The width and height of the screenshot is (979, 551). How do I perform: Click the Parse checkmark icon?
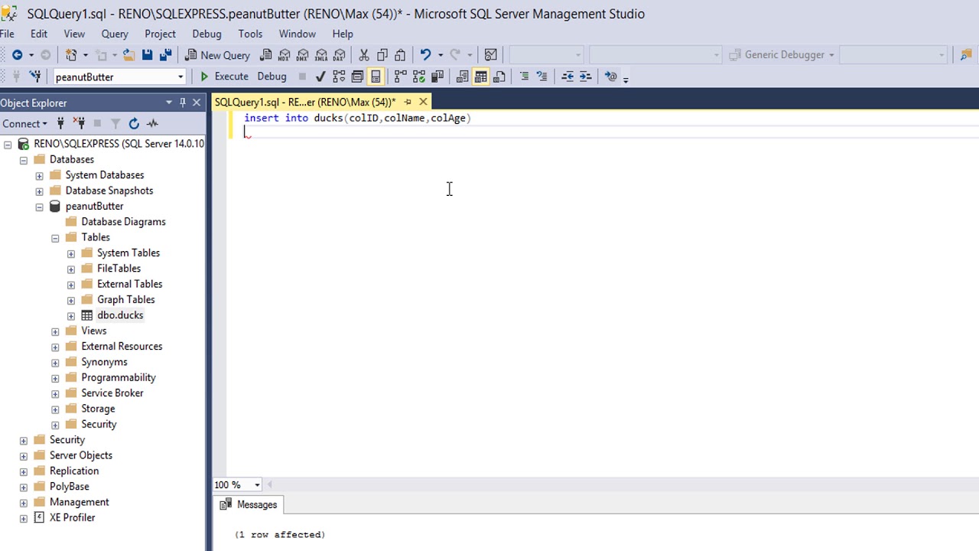[320, 77]
